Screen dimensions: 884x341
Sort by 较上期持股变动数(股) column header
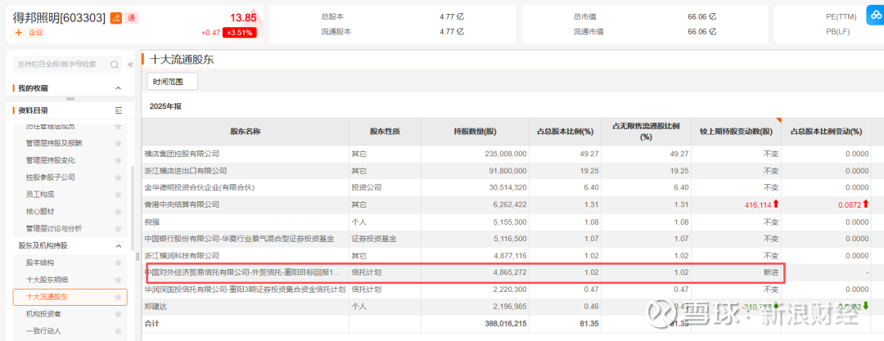point(737,132)
